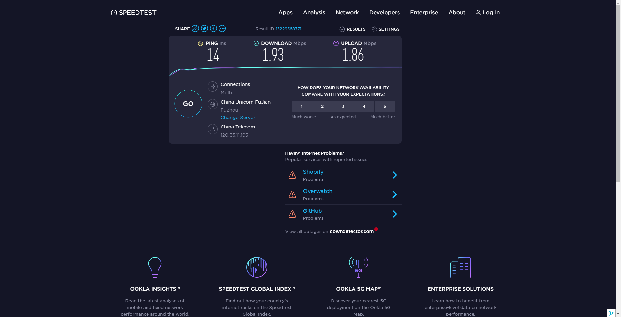Click the red downdetector alert badge
This screenshot has width=621, height=317.
pyautogui.click(x=376, y=229)
